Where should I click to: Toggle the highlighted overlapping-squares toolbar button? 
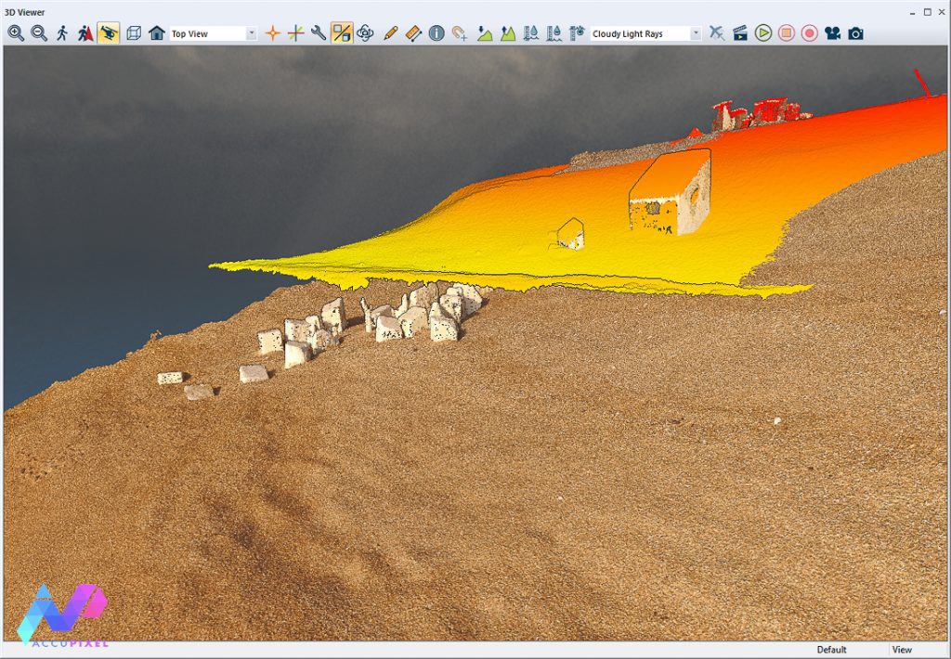coord(342,33)
